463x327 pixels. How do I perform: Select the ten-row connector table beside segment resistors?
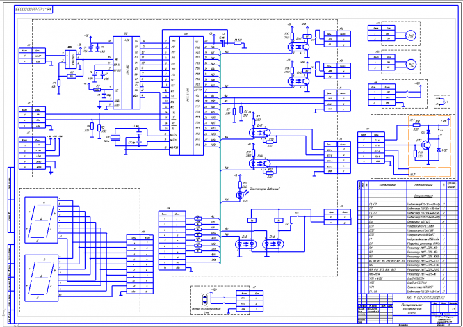pos(172,241)
